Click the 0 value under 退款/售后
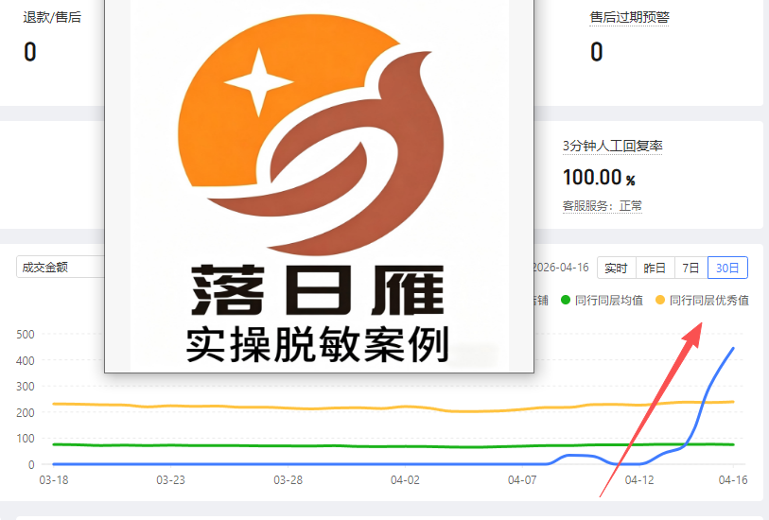This screenshot has height=520, width=769. coord(30,52)
